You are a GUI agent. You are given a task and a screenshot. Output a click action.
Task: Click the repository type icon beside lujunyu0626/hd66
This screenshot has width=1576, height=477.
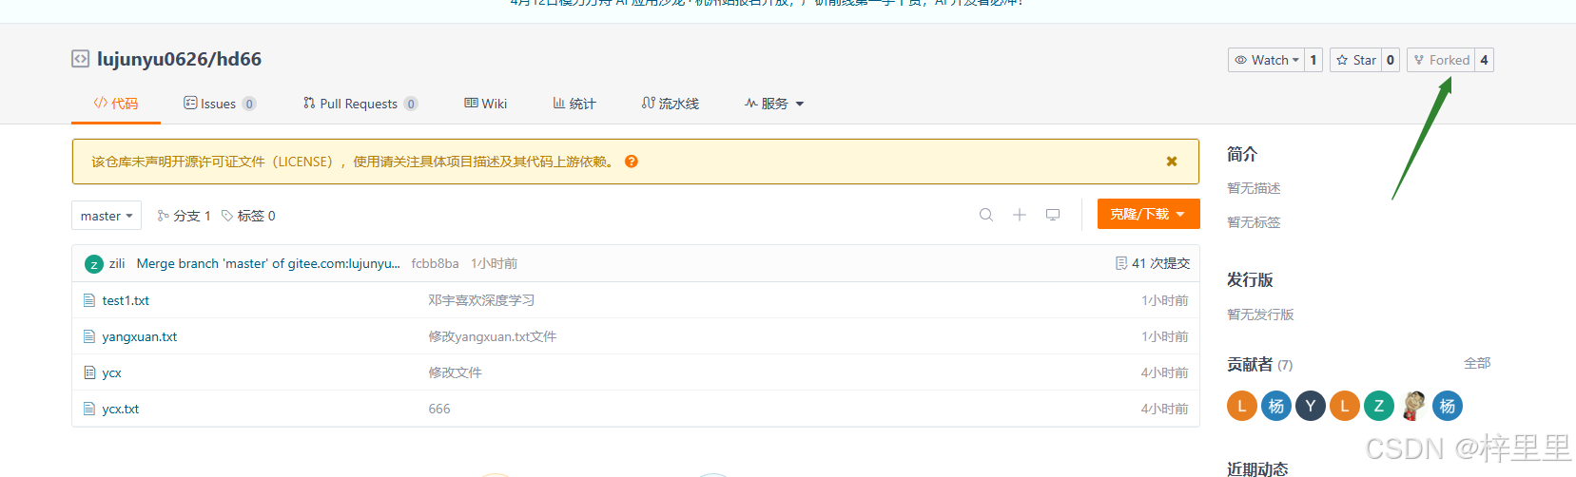pyautogui.click(x=80, y=59)
